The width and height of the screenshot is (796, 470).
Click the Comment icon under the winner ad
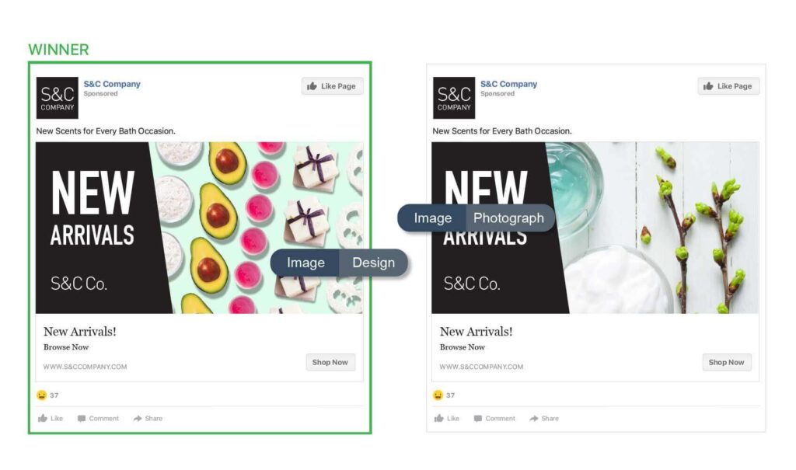tap(81, 419)
